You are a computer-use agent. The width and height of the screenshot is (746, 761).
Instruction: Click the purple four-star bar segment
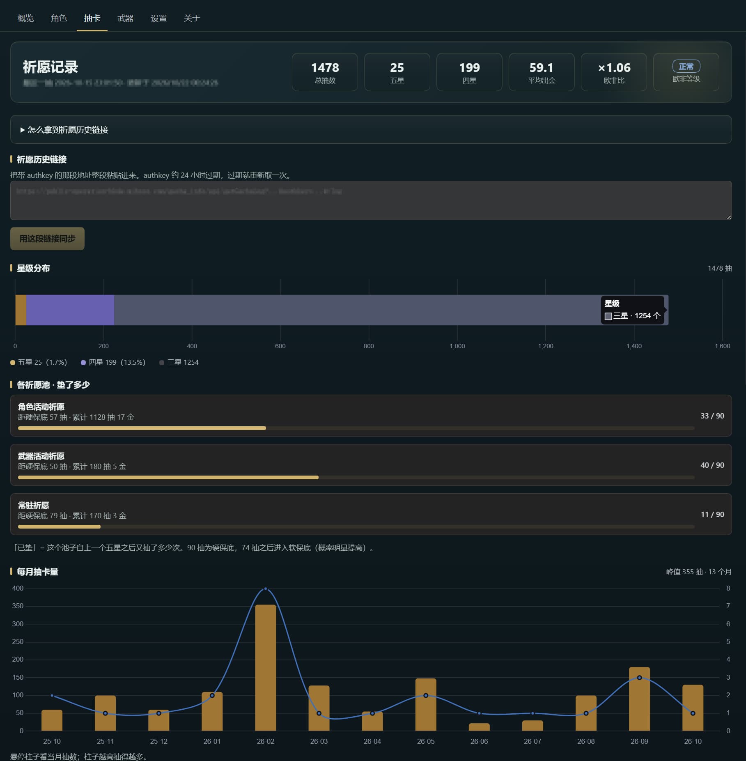[70, 310]
